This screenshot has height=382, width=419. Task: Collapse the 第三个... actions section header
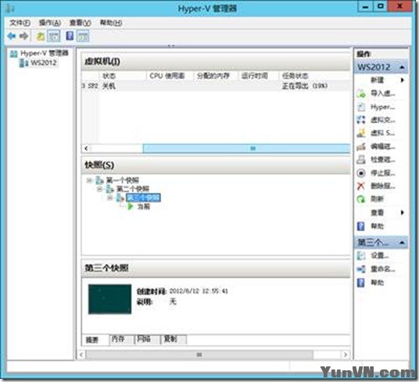click(402, 242)
